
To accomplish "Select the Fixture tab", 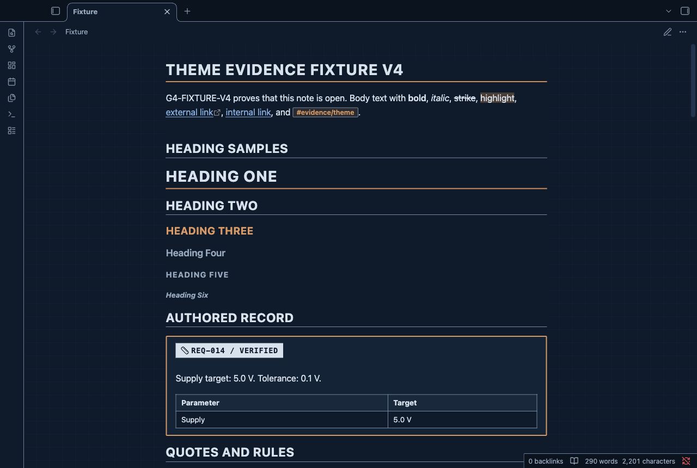I will pyautogui.click(x=122, y=11).
